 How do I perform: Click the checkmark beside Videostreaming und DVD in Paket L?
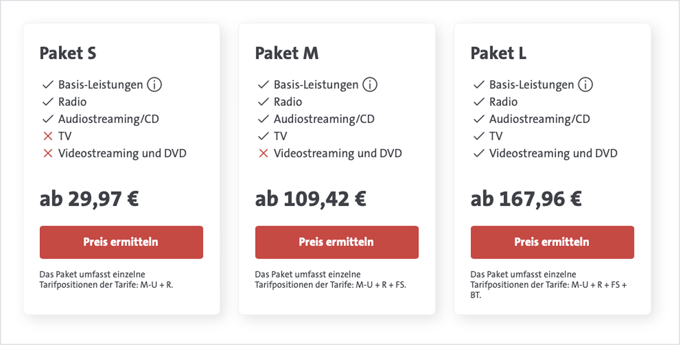coord(478,153)
